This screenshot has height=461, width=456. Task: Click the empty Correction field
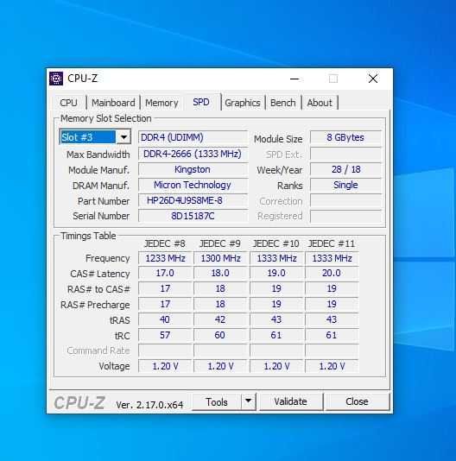345,200
